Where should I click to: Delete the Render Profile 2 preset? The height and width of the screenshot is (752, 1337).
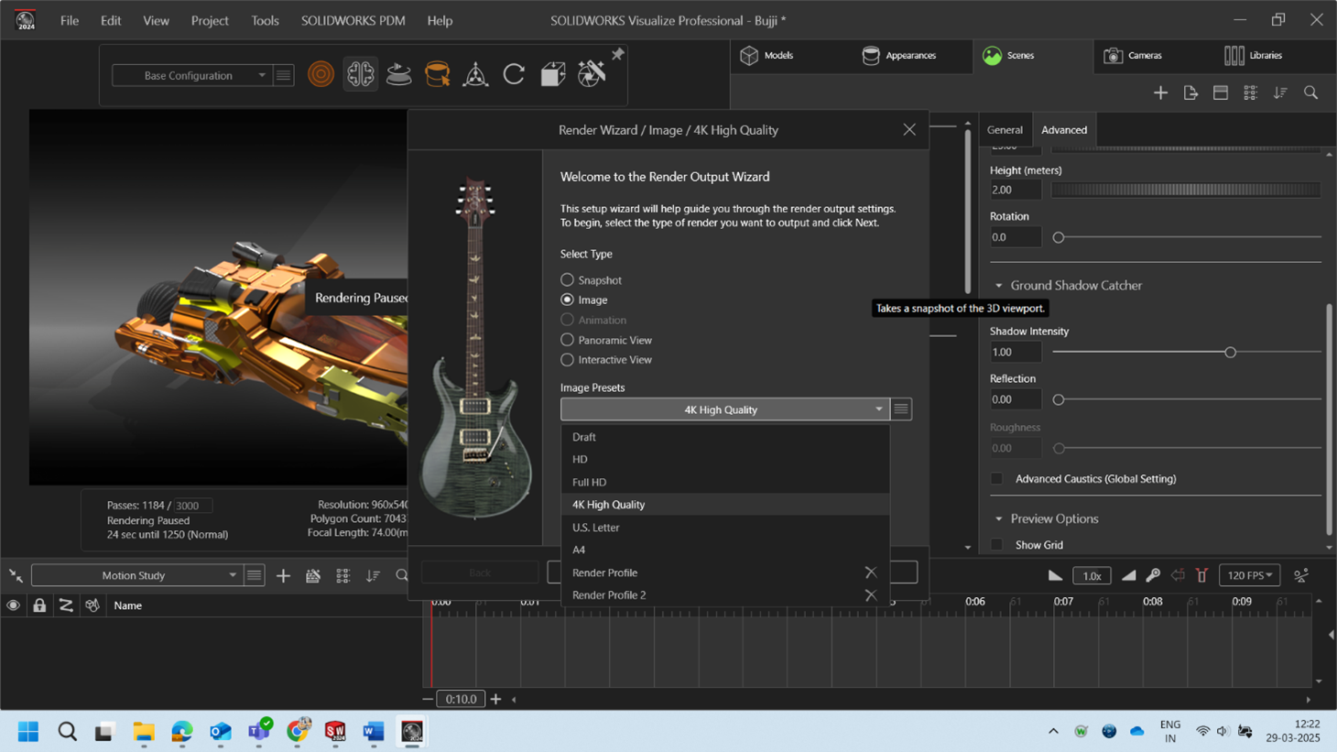tap(870, 595)
